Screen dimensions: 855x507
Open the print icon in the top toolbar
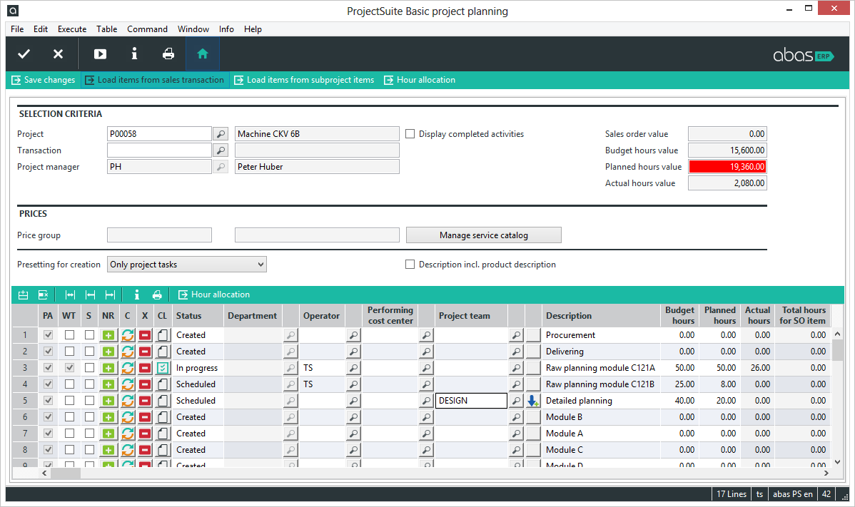pyautogui.click(x=168, y=53)
